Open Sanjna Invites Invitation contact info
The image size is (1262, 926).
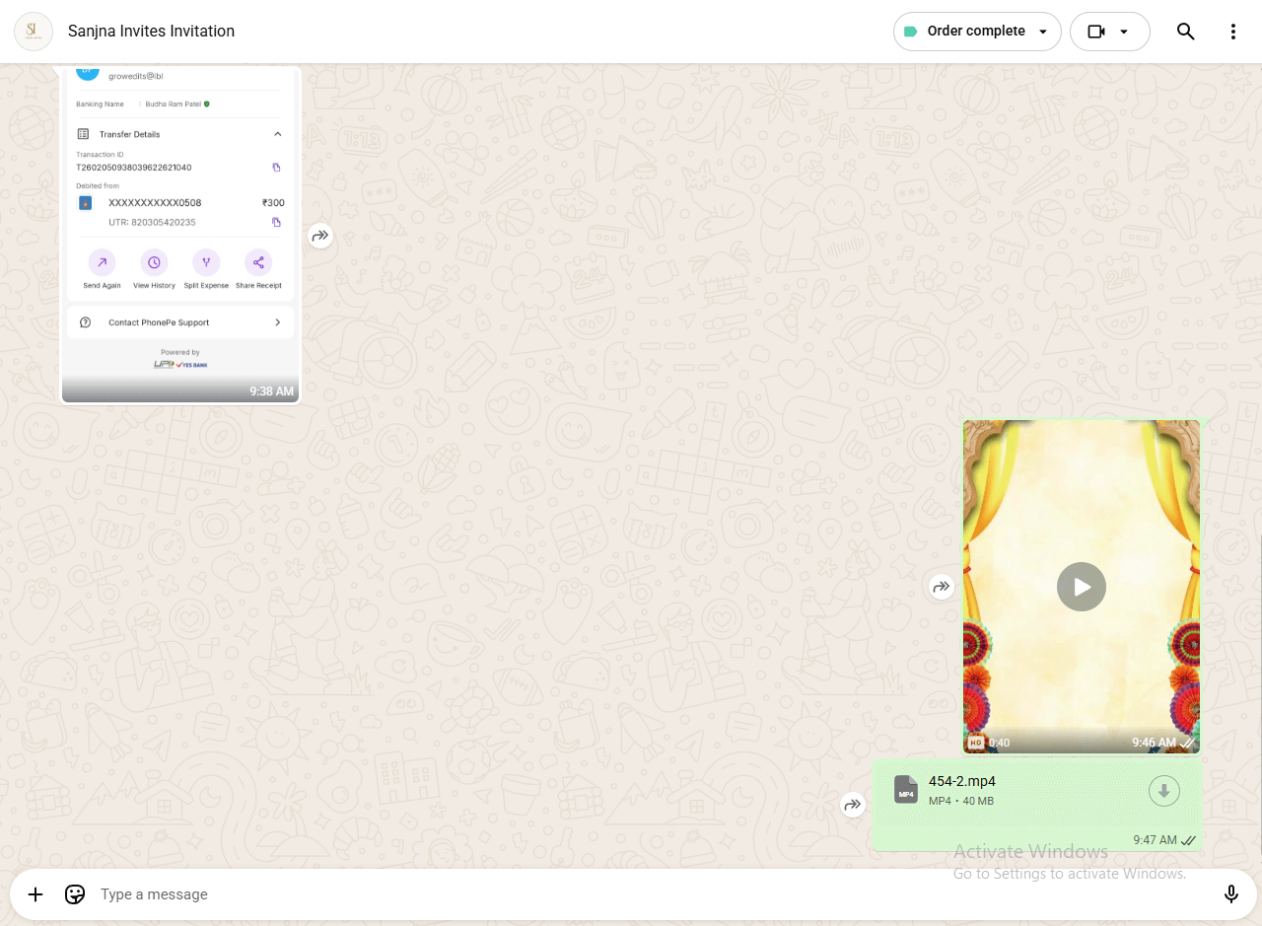(151, 32)
